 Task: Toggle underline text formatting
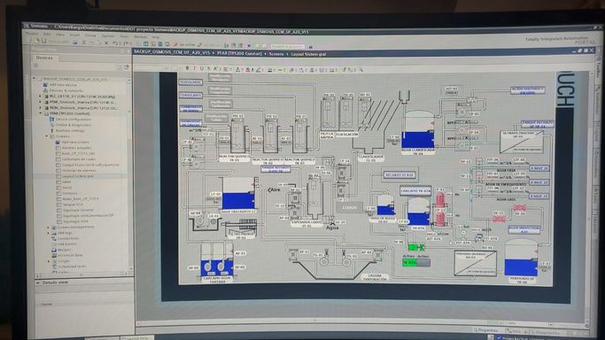[201, 68]
